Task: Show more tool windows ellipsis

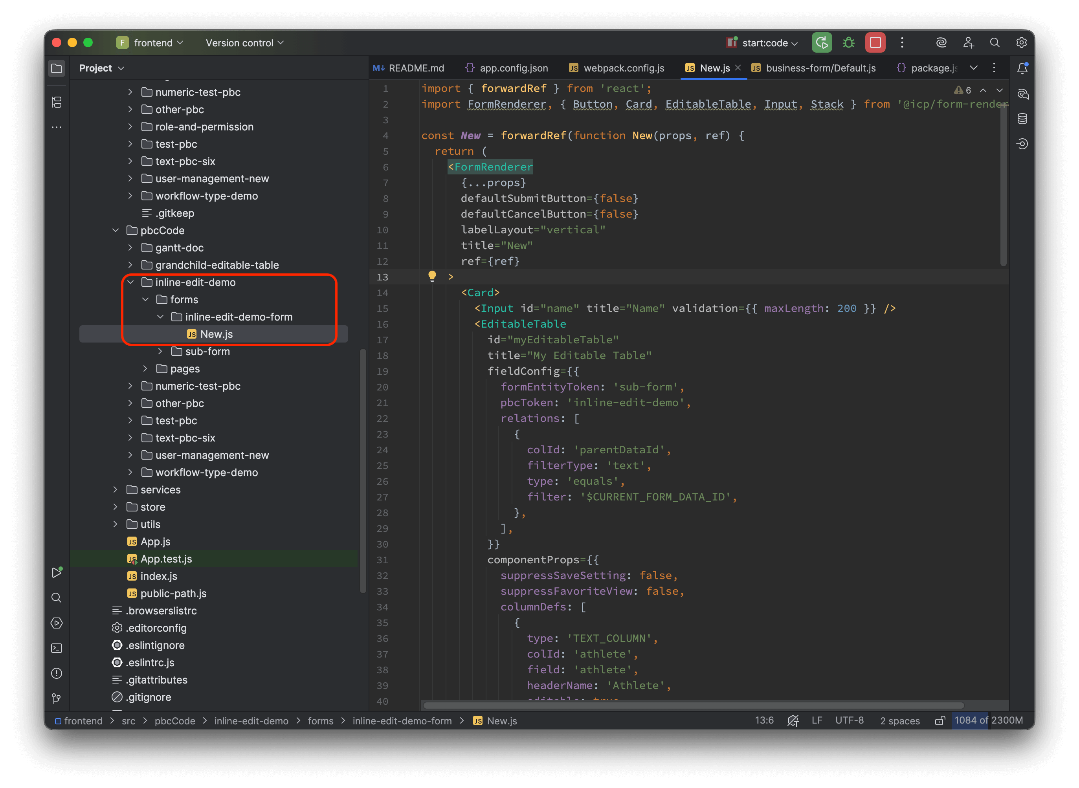Action: pos(56,127)
